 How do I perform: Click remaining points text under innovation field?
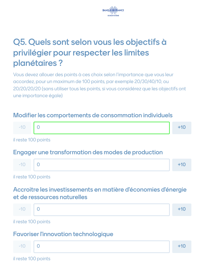point(32,259)
